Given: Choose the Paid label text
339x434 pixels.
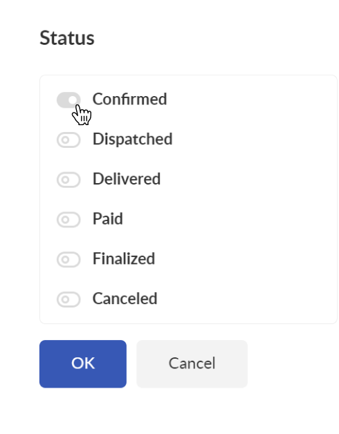Looking at the screenshot, I should [107, 218].
